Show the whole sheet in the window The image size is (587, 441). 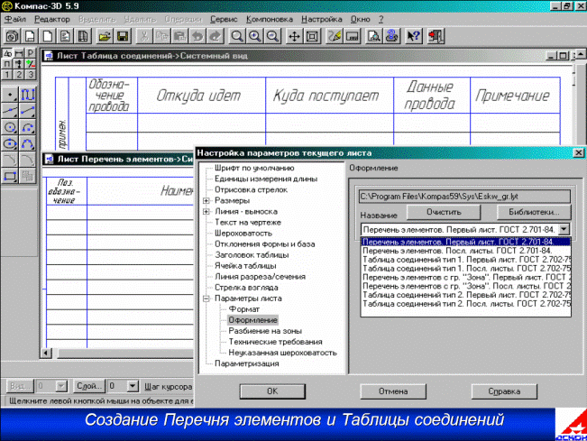tap(312, 36)
